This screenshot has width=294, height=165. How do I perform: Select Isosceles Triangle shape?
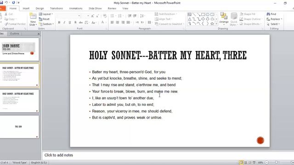[190, 19]
